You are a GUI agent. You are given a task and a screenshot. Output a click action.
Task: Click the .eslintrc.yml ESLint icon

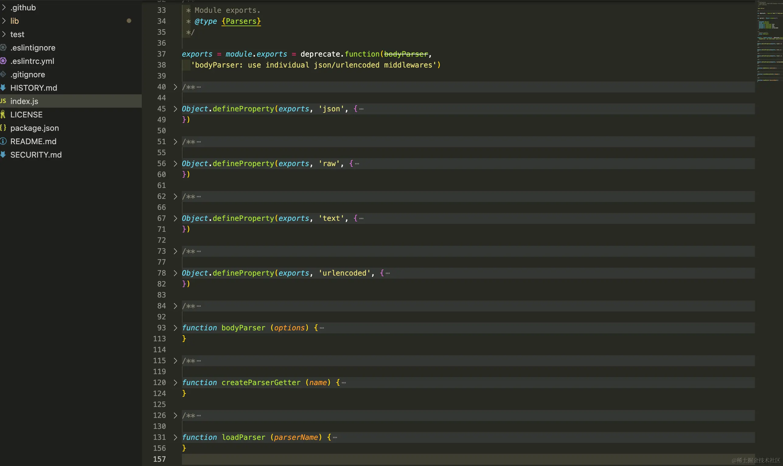coord(3,61)
